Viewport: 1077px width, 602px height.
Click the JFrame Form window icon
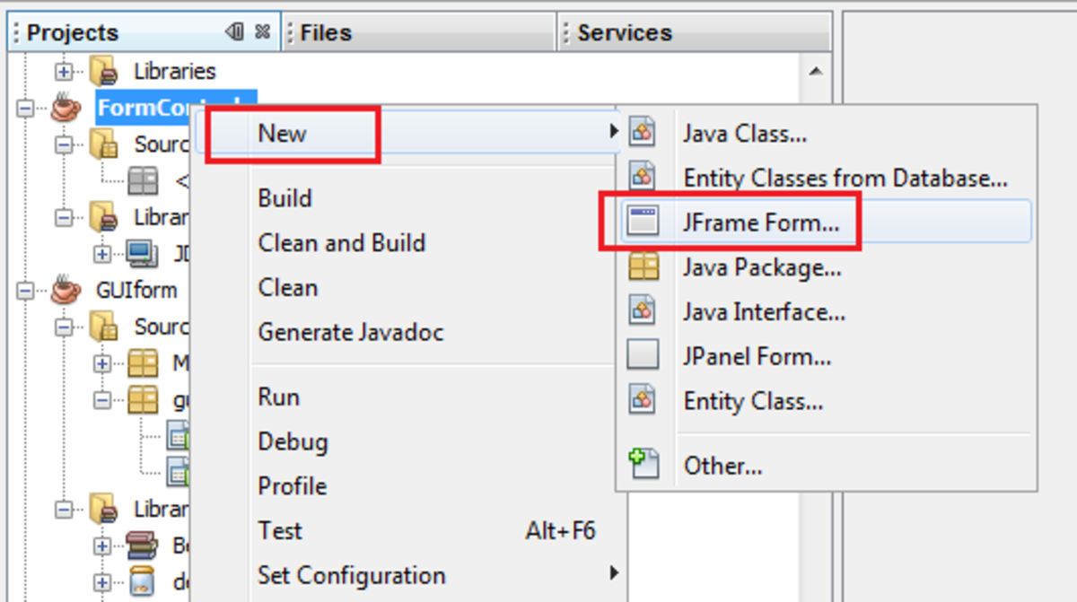[x=643, y=222]
